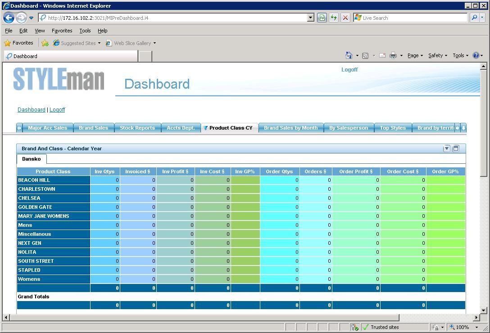Click the horizontal scrollbar right arrow

476,317
